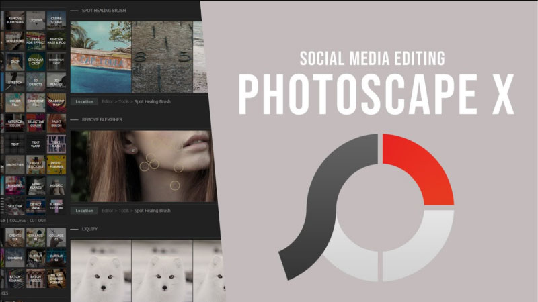Viewport: 538px width, 302px height.
Task: Open the Batch Rename tile
Action: tap(15, 279)
